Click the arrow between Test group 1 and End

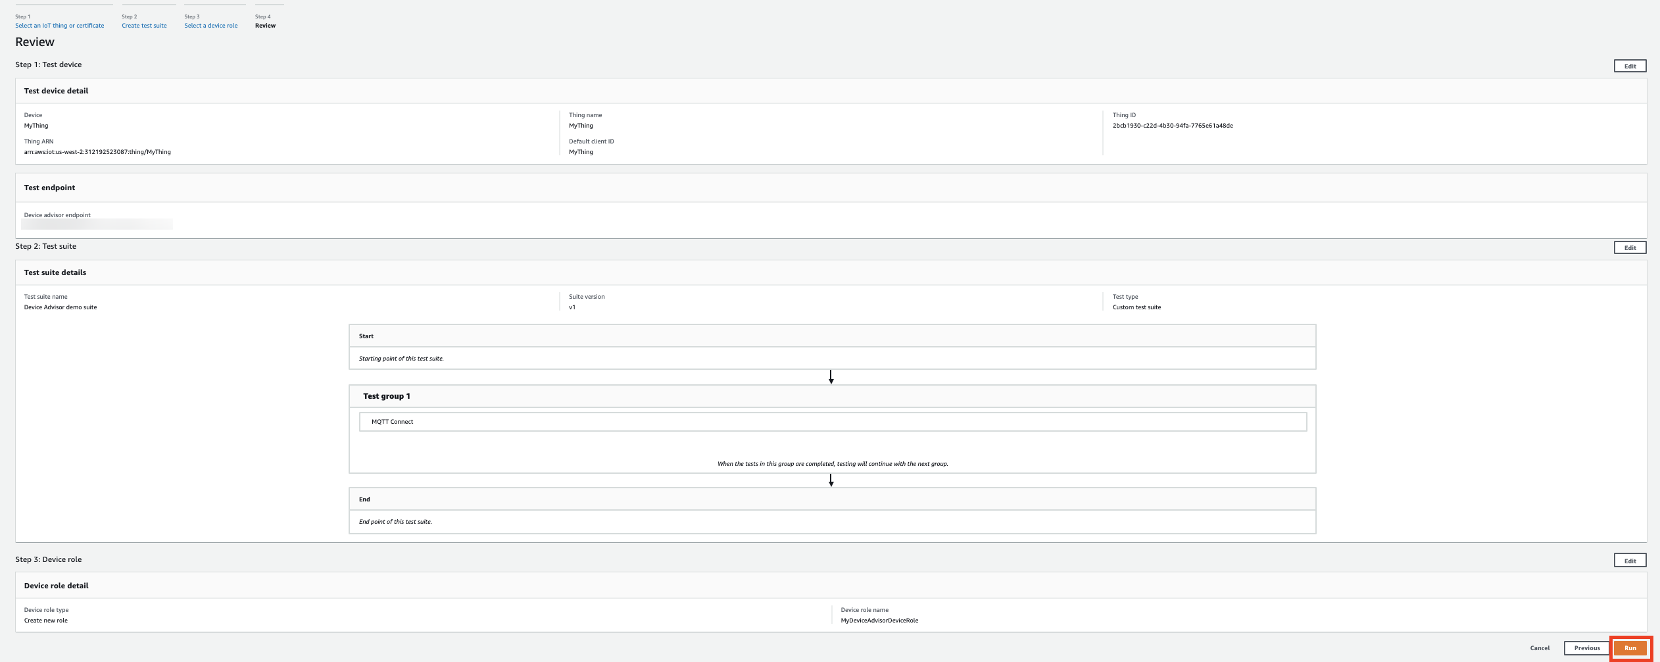[x=831, y=480]
